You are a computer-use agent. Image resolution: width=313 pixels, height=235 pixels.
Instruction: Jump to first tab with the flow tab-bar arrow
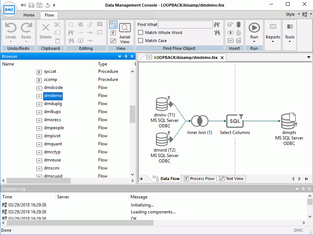[141, 179]
